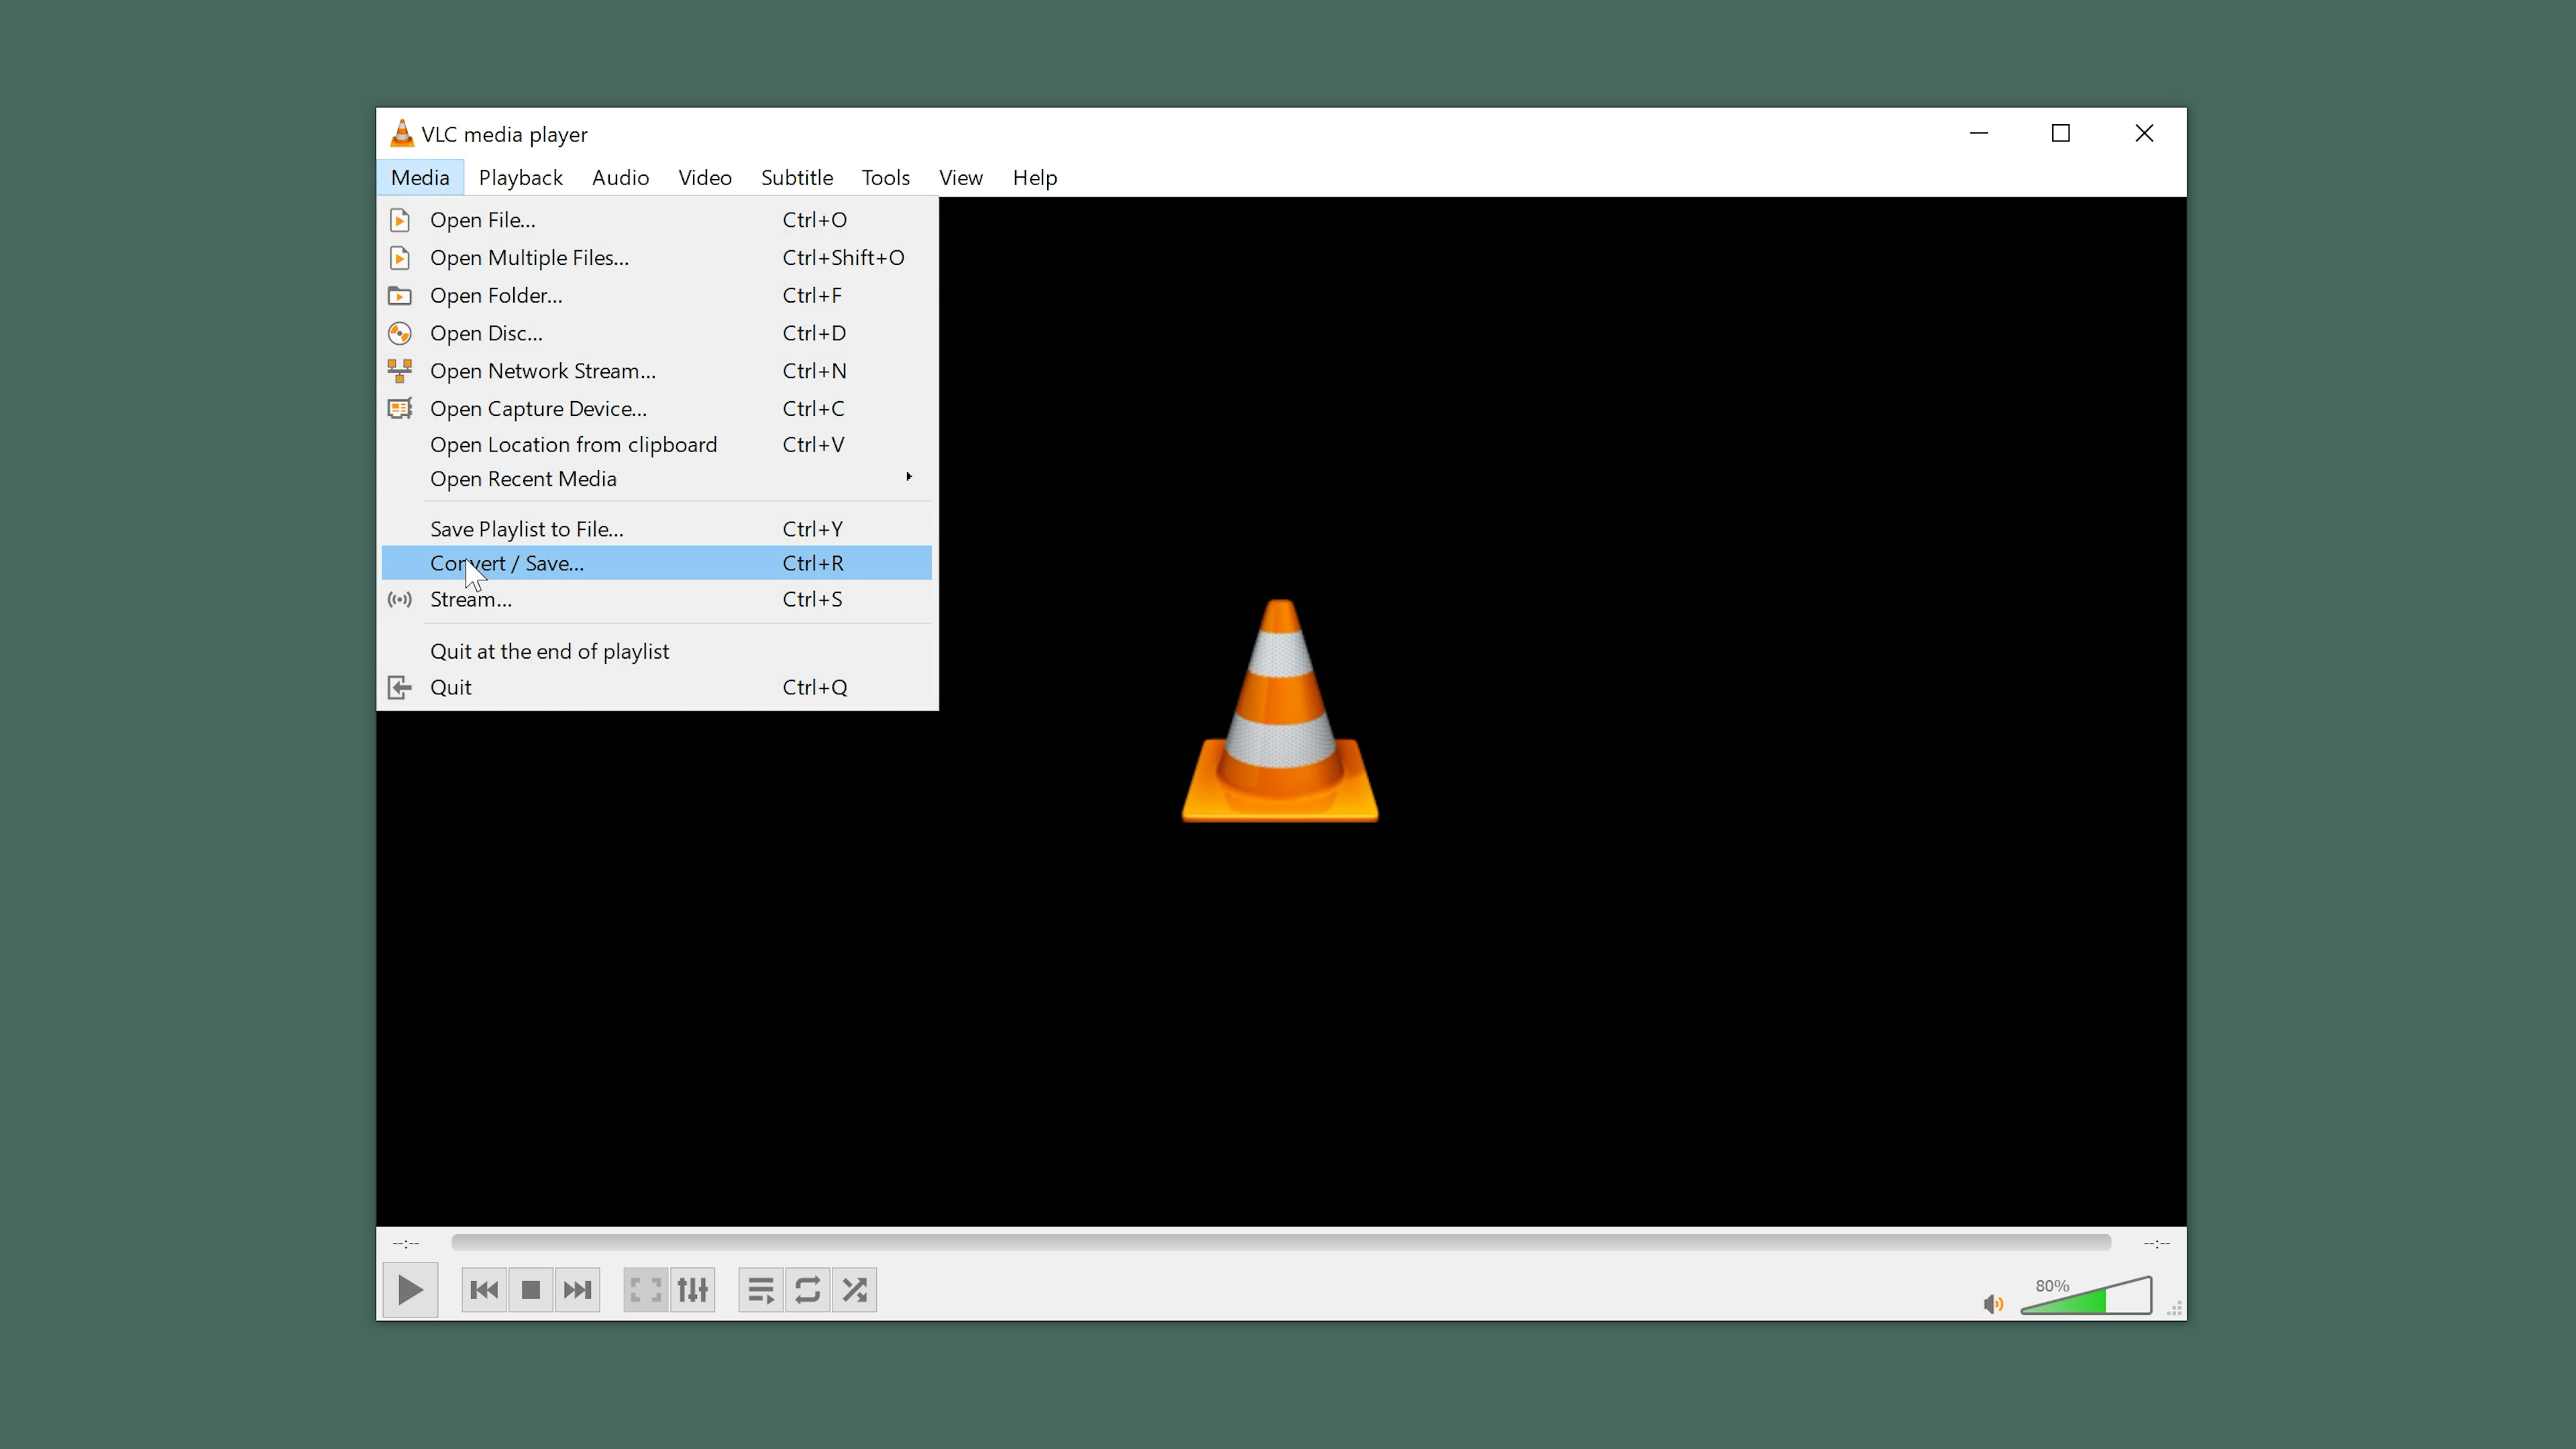The height and width of the screenshot is (1449, 2576).
Task: Select Quit from the Media menu
Action: (657, 687)
